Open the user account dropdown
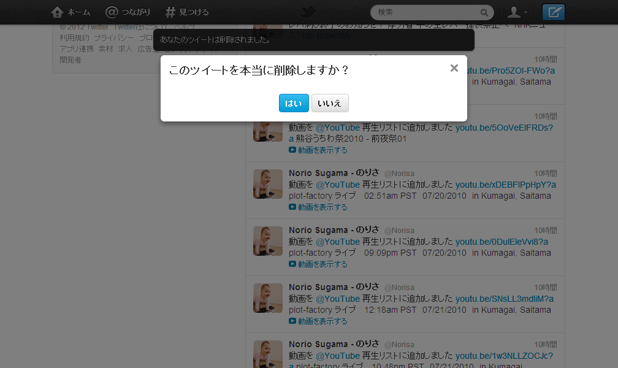 517,12
